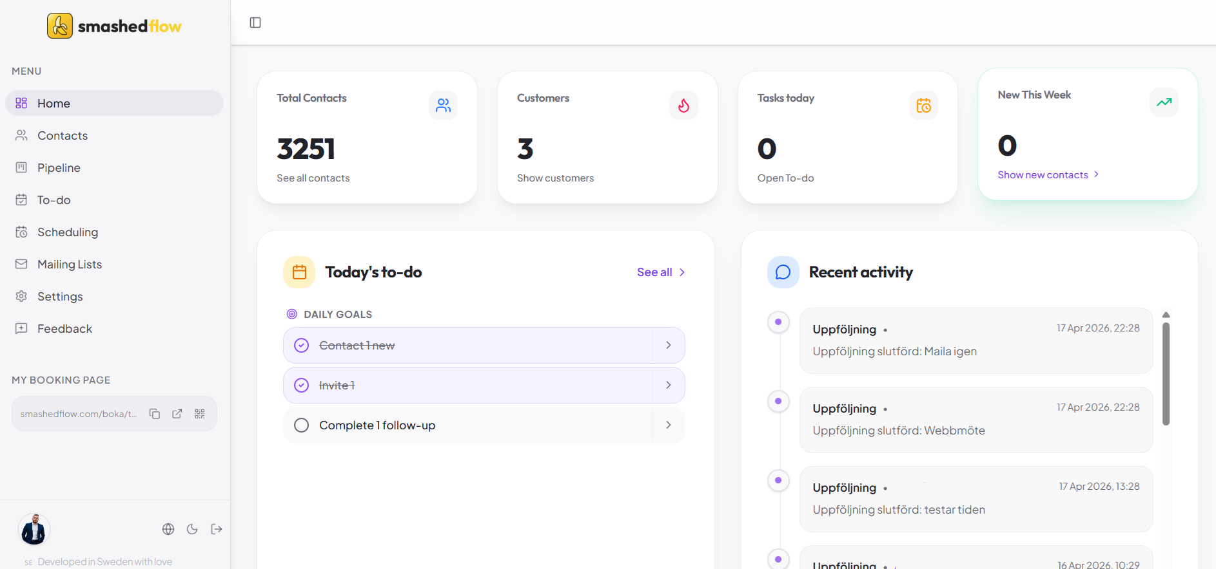Image resolution: width=1216 pixels, height=569 pixels.
Task: Uncheck the Contact 1 new goal
Action: [x=301, y=346]
